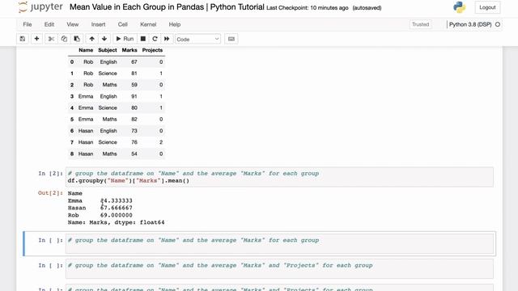This screenshot has width=518, height=291.
Task: Click the Emma mean value 84.333333
Action: coord(117,200)
